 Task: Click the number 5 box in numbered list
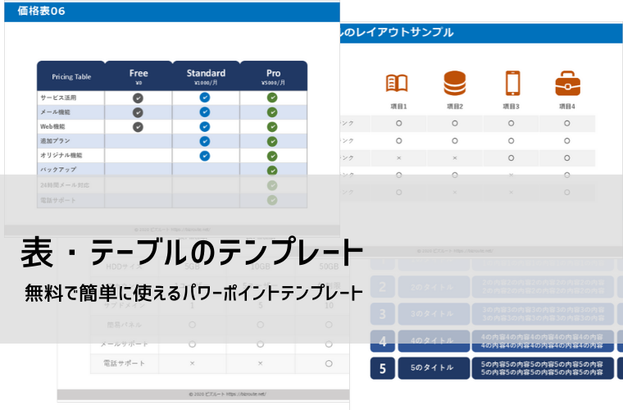click(x=383, y=368)
